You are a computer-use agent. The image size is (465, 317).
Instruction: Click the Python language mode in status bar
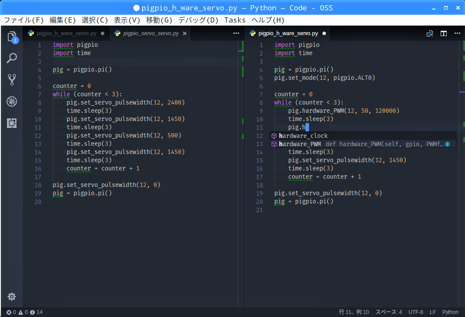pyautogui.click(x=450, y=312)
